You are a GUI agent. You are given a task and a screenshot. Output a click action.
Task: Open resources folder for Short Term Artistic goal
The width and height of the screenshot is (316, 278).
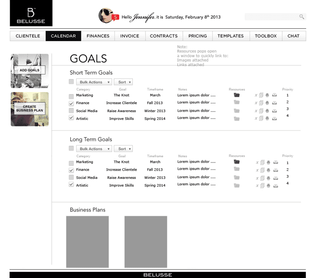click(237, 118)
